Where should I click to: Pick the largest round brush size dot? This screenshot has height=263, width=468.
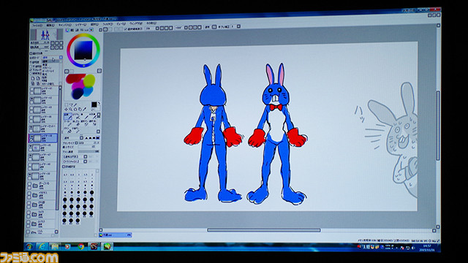(x=78, y=221)
